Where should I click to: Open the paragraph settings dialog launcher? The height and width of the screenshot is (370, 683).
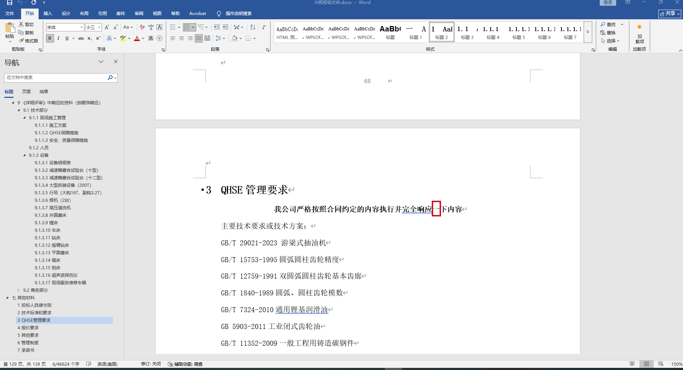point(268,50)
